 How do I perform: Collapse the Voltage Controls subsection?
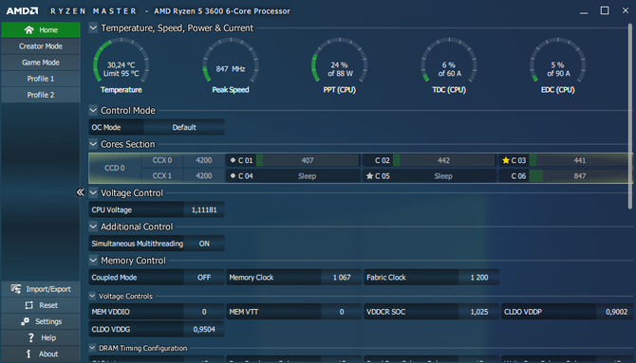(92, 296)
